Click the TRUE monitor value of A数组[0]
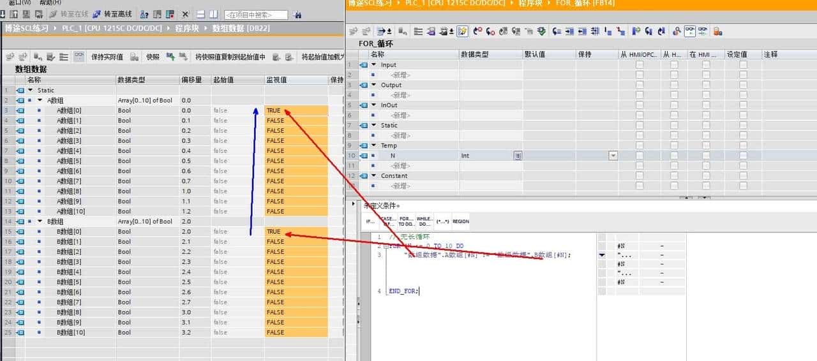Viewport: 817px width, 361px height. click(x=296, y=111)
